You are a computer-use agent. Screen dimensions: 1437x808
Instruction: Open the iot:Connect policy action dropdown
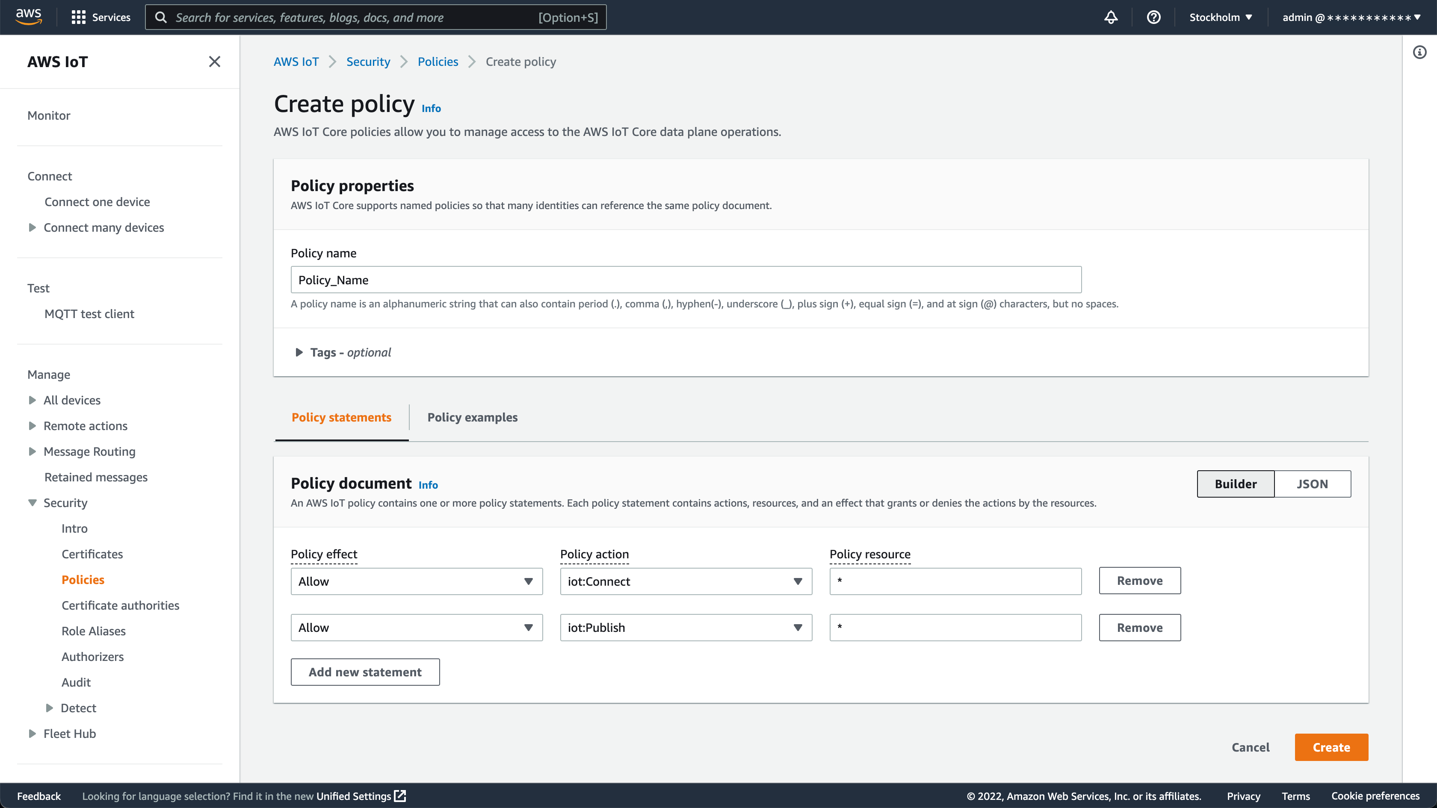click(686, 581)
